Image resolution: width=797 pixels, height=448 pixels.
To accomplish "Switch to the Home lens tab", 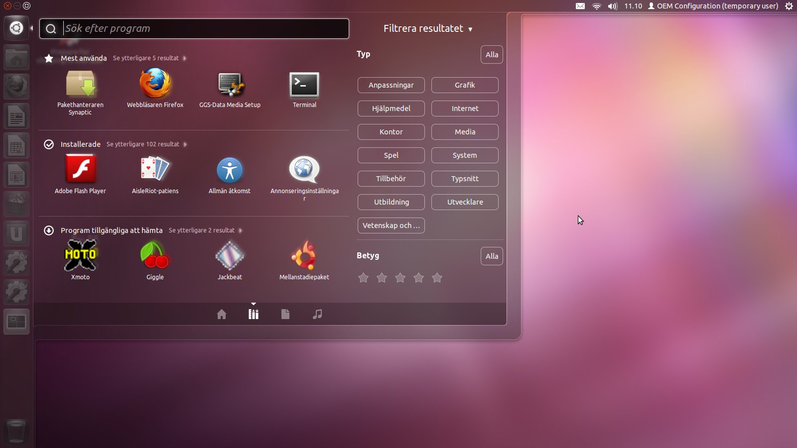I will tap(222, 314).
